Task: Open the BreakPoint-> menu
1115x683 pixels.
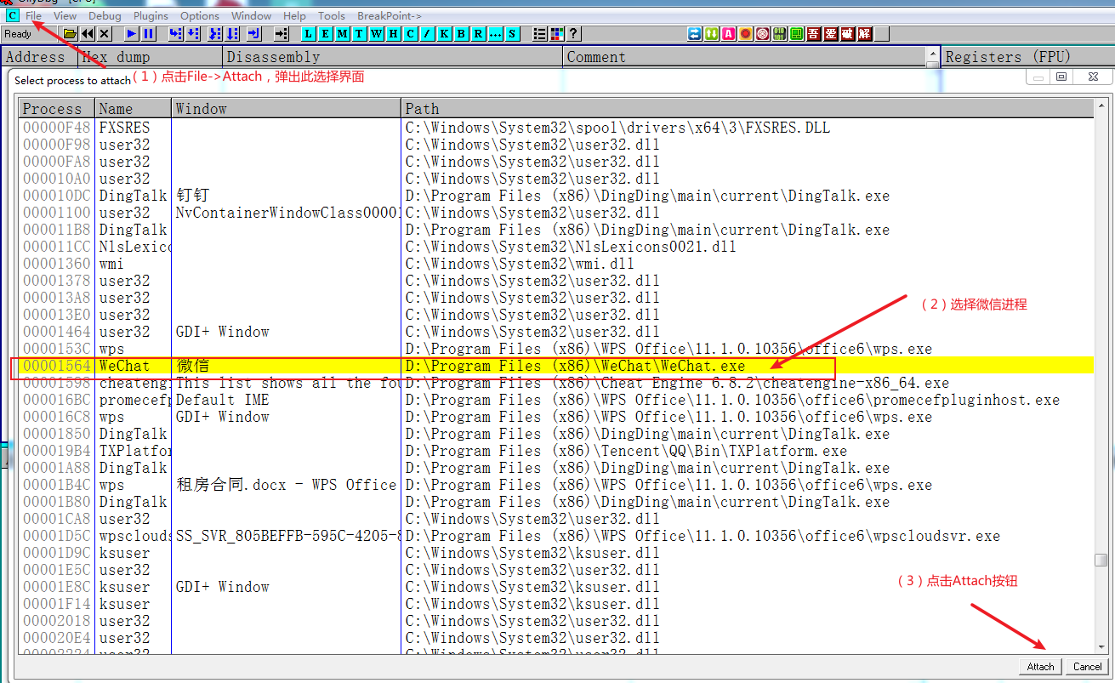Action: [x=390, y=15]
